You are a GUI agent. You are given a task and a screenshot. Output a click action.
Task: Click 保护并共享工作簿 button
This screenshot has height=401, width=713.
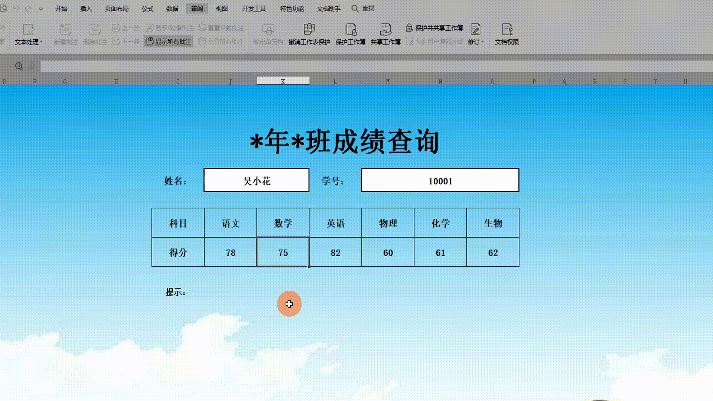coord(434,28)
